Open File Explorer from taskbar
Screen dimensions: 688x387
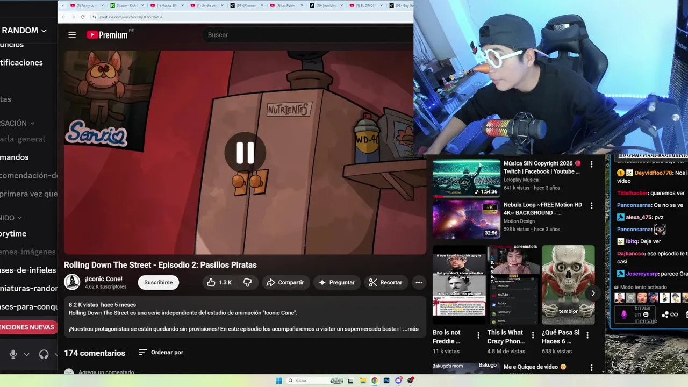point(362,381)
